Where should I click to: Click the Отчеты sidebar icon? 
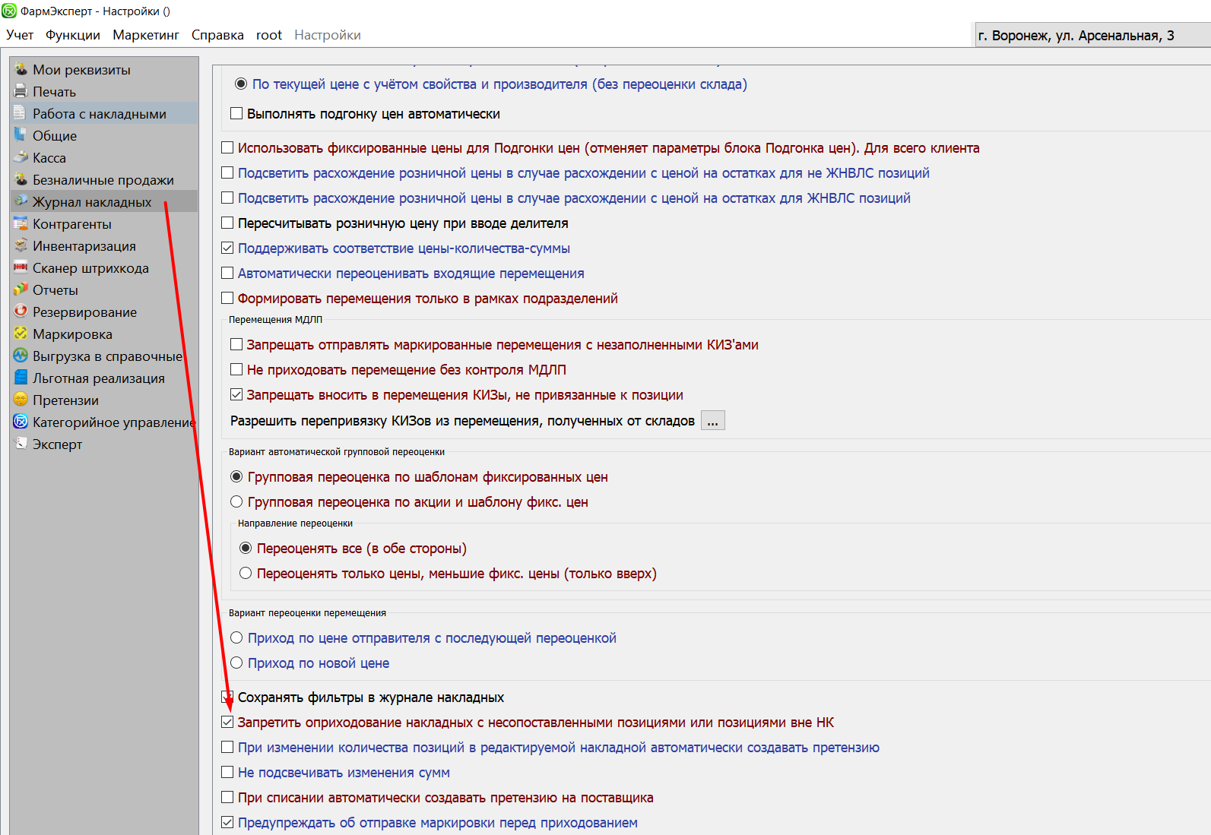[21, 290]
